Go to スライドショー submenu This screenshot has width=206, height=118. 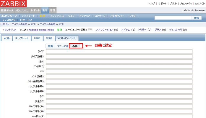(117, 16)
